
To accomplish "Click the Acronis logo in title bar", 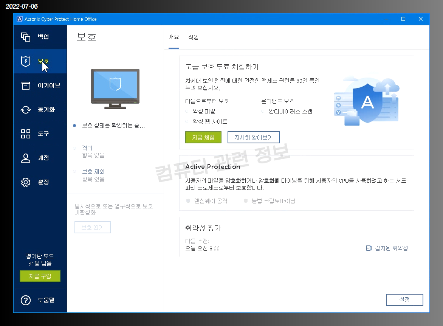I will click(x=20, y=19).
